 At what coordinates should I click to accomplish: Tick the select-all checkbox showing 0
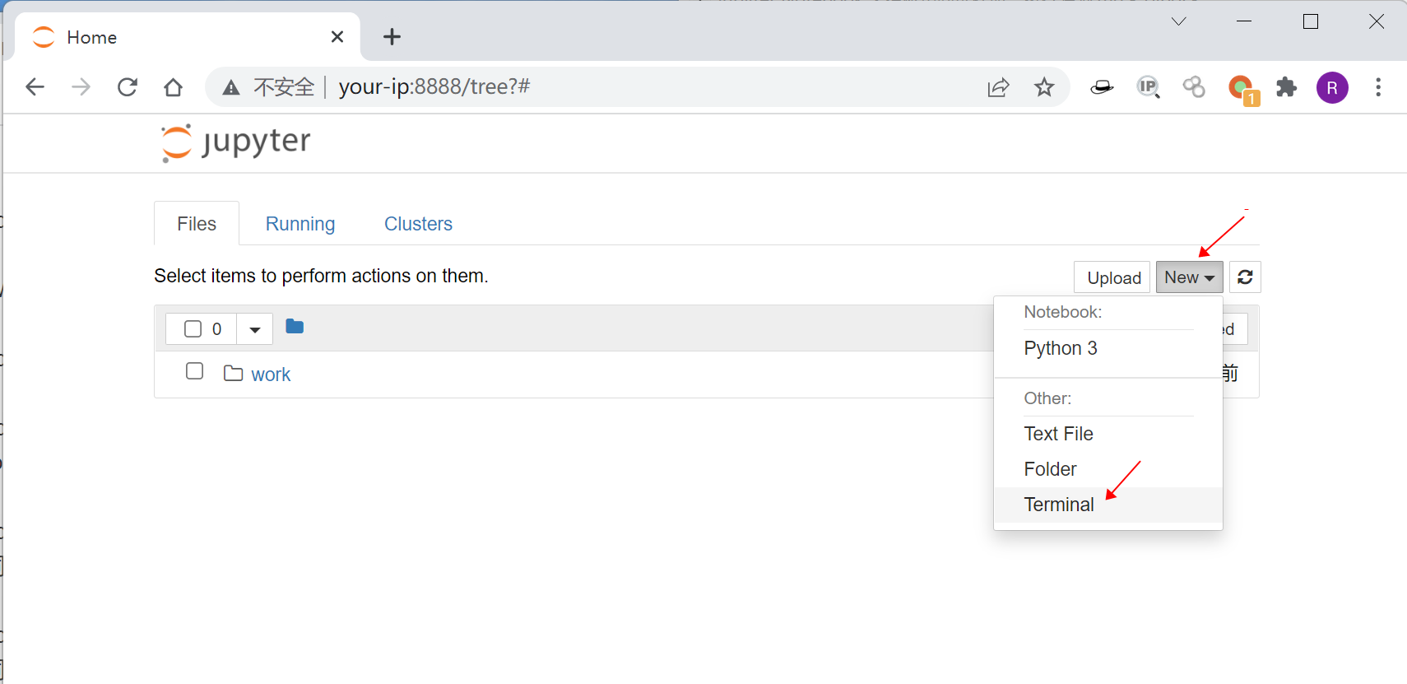pos(193,329)
